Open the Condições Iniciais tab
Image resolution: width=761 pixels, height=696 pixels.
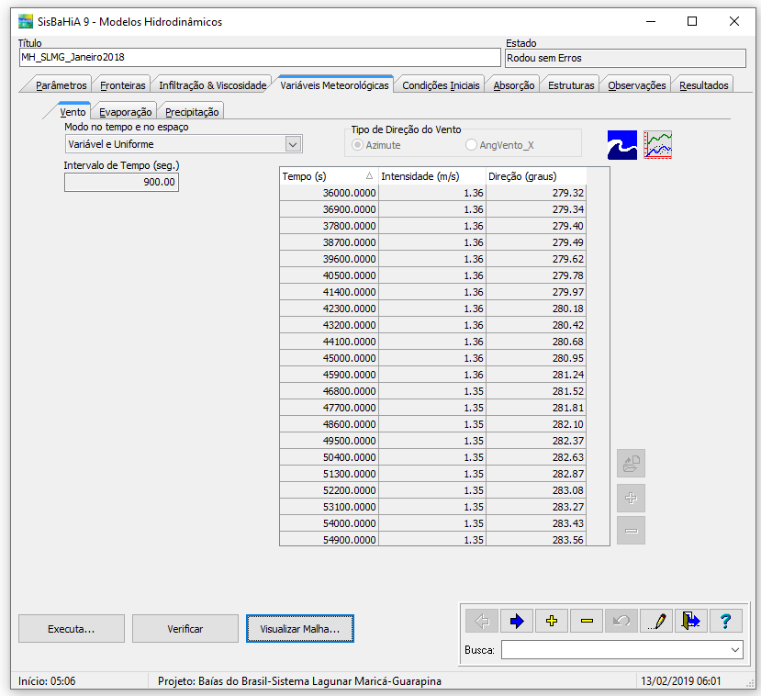[441, 85]
